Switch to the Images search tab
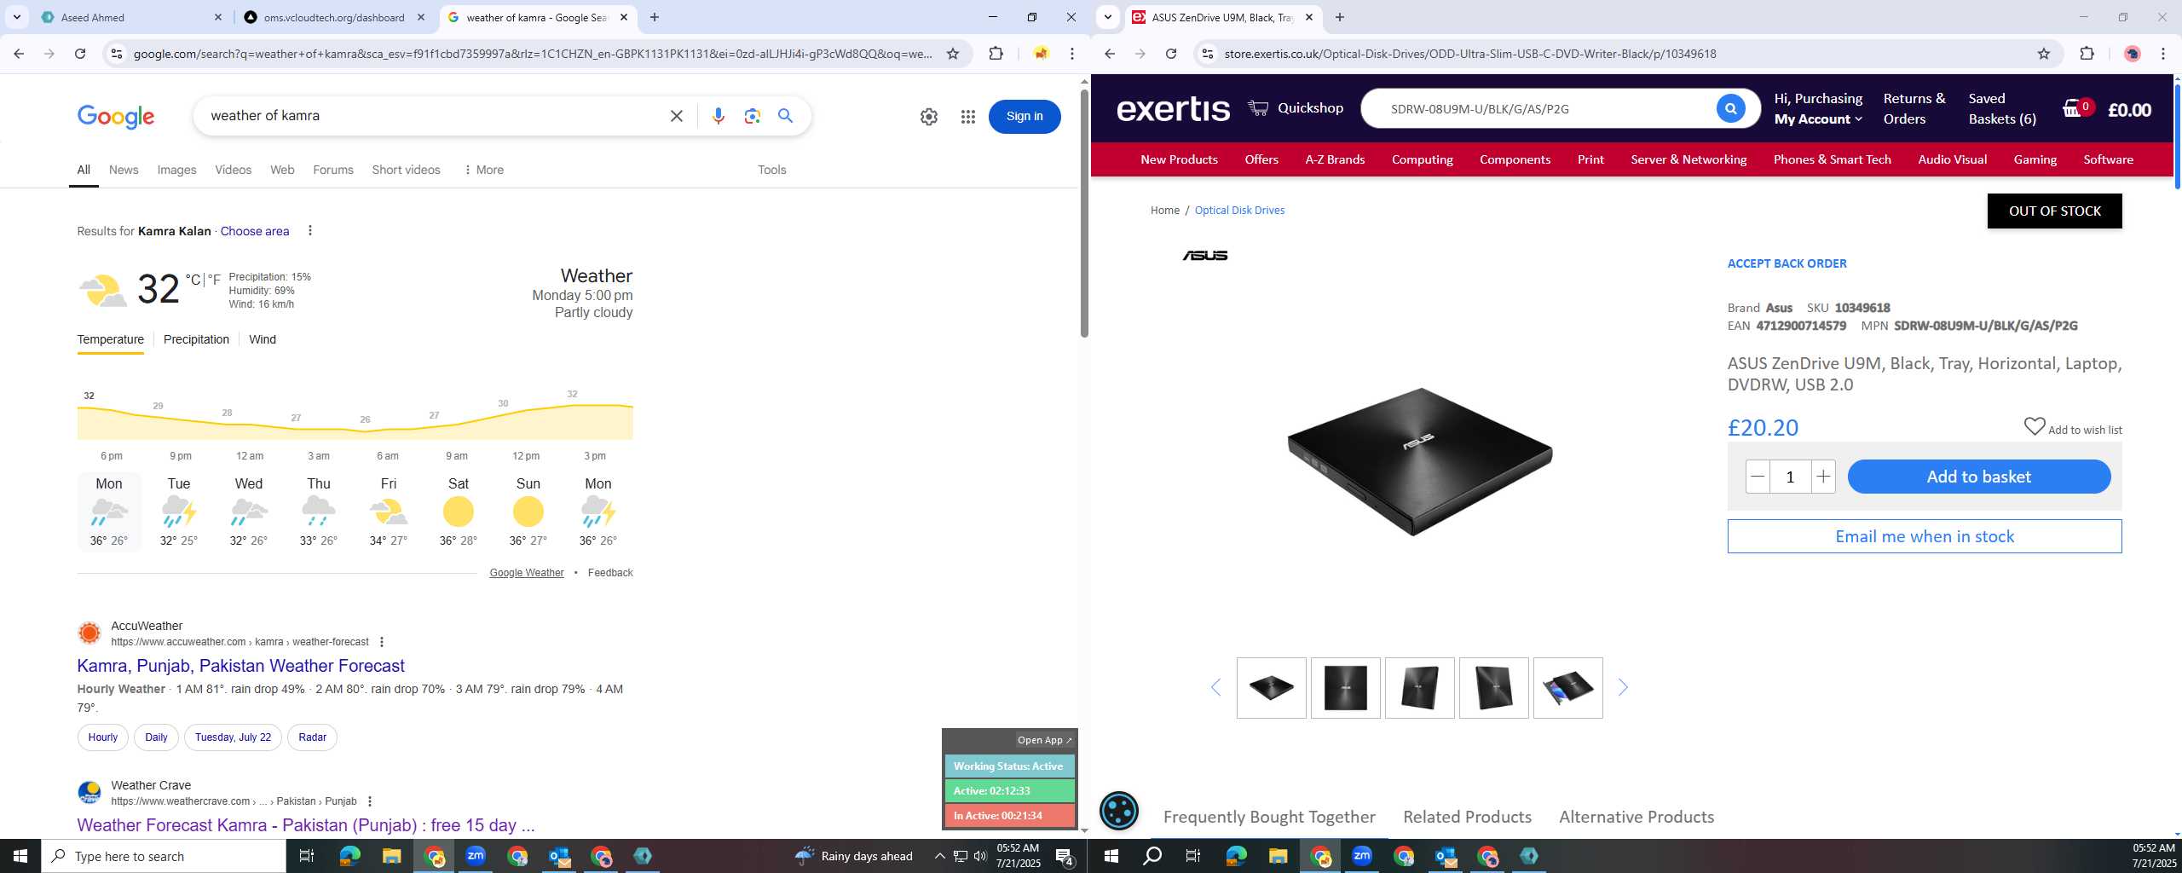 pyautogui.click(x=176, y=170)
